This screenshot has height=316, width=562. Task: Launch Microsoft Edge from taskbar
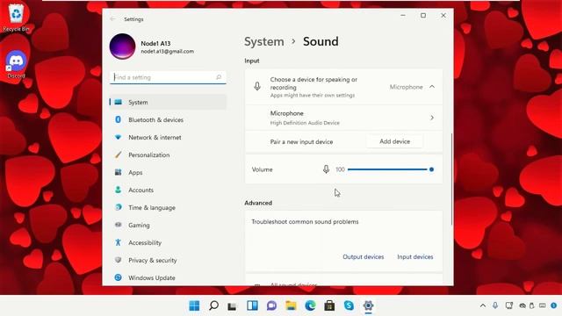(x=310, y=305)
